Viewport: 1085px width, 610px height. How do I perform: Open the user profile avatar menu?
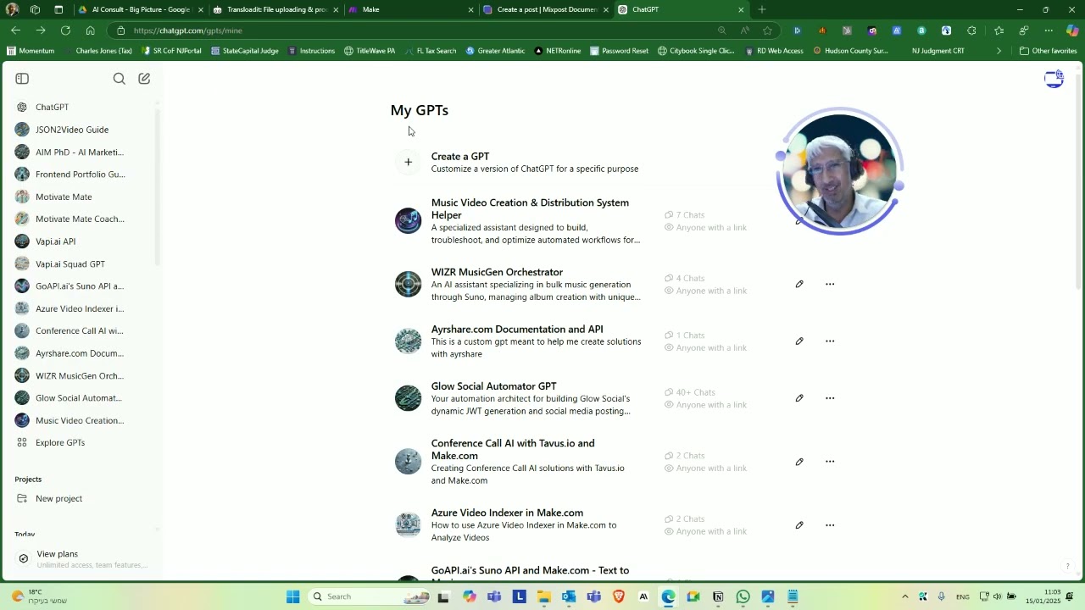coord(1054,79)
